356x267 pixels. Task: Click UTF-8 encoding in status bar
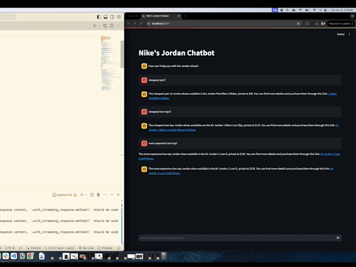10,248
